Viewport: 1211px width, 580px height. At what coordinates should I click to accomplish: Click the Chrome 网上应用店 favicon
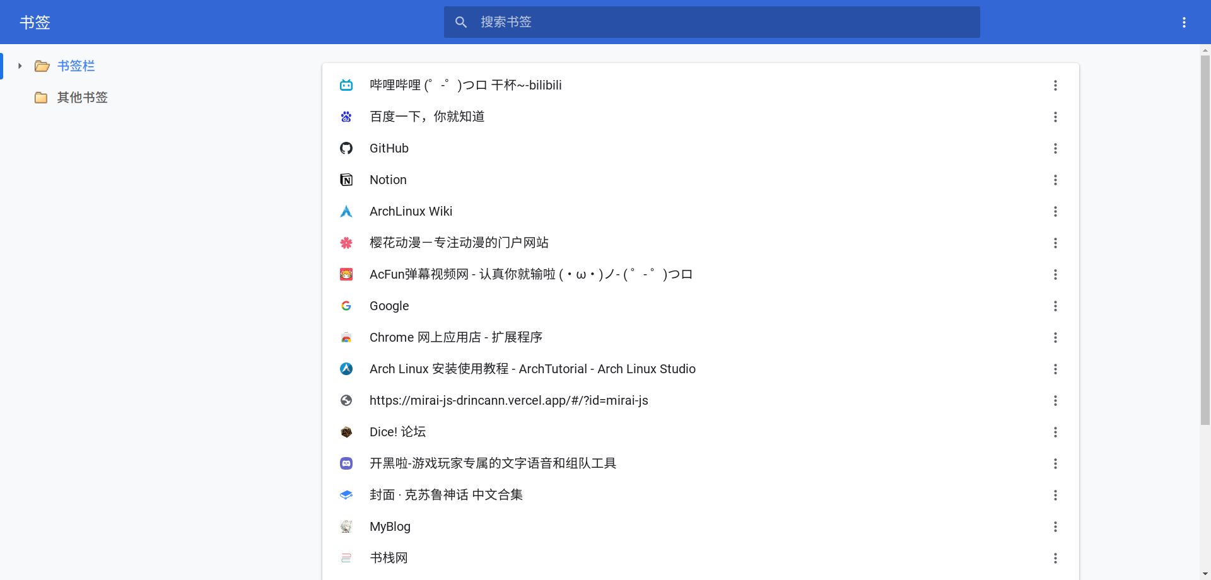point(346,337)
